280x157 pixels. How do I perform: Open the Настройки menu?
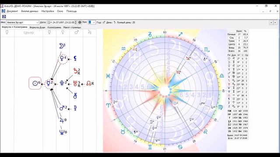[48, 11]
